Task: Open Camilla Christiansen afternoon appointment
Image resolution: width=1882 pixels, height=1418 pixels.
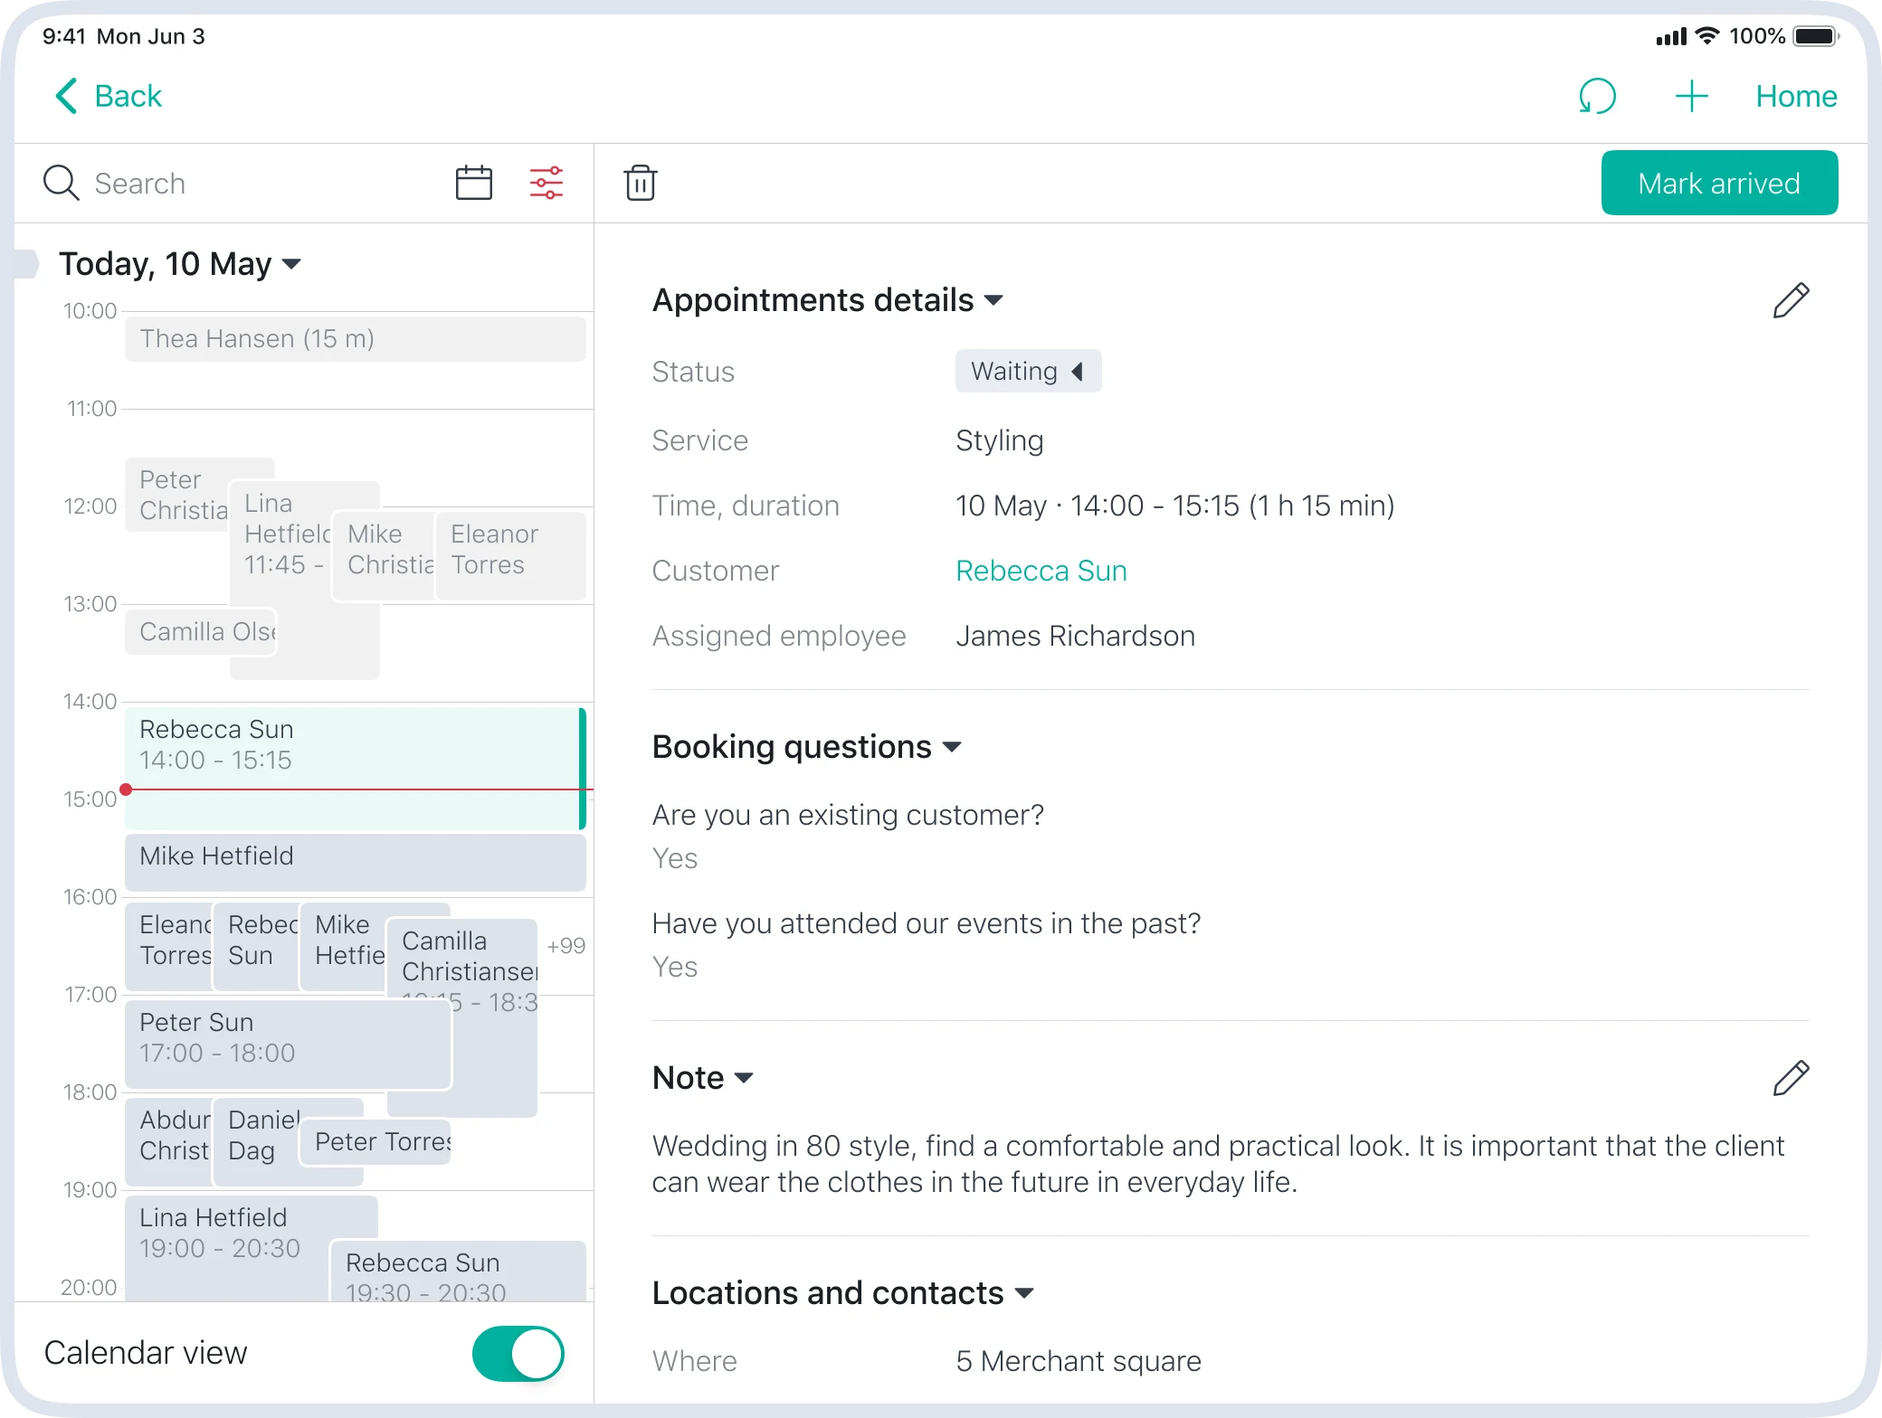Action: [x=462, y=1017]
